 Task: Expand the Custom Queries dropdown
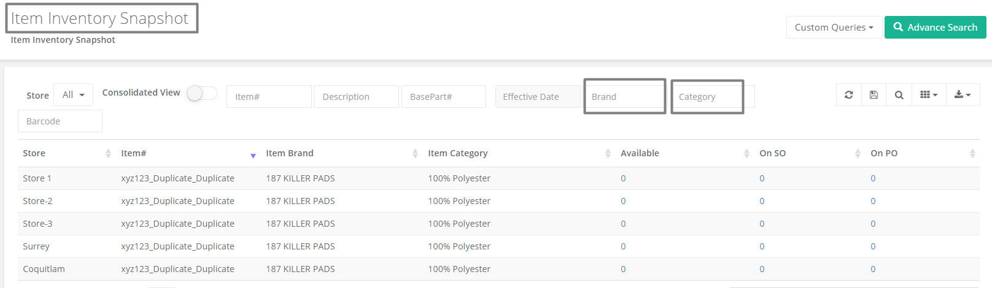click(834, 28)
